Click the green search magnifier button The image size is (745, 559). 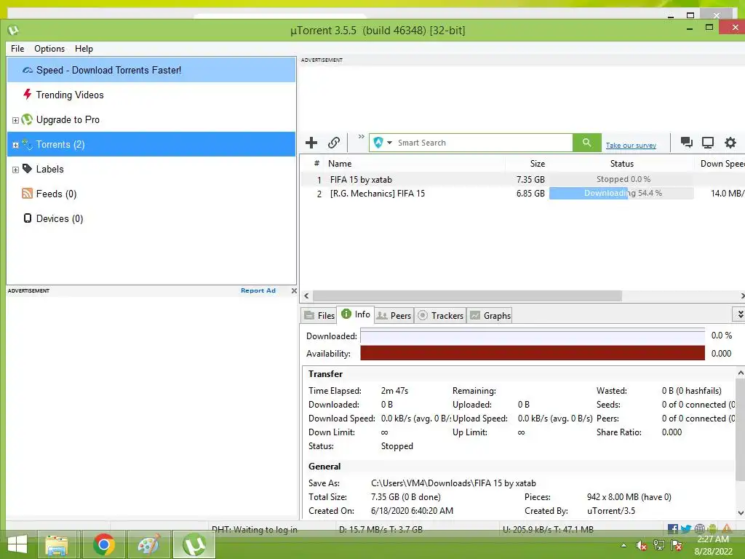point(587,143)
